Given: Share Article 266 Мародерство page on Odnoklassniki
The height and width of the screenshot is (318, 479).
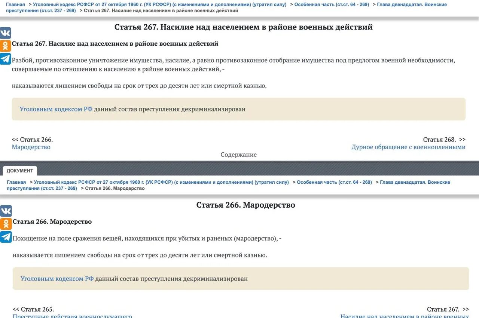Looking at the screenshot, I should [6, 224].
